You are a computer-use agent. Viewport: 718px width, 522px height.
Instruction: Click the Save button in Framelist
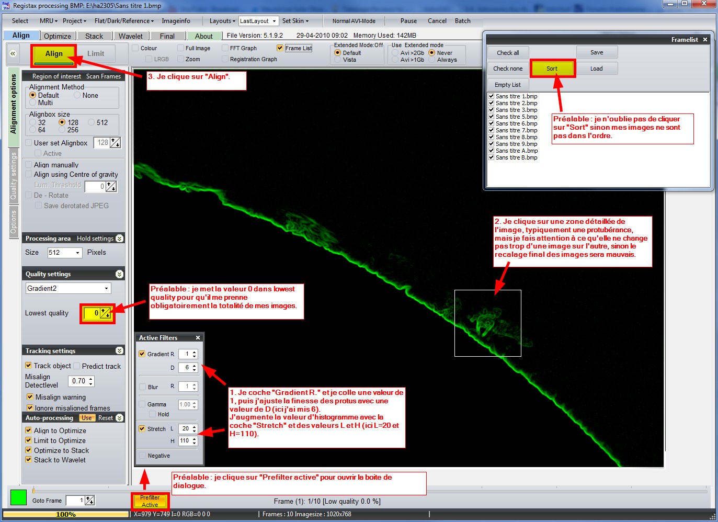click(597, 52)
